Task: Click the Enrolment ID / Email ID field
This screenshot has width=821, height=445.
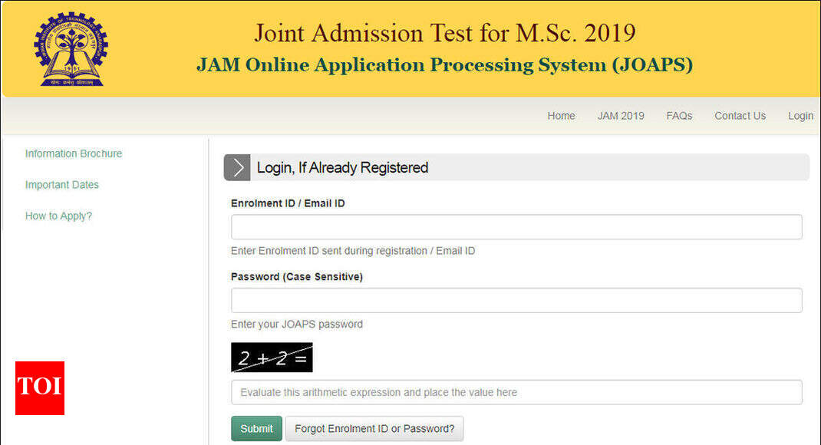Action: tap(516, 227)
